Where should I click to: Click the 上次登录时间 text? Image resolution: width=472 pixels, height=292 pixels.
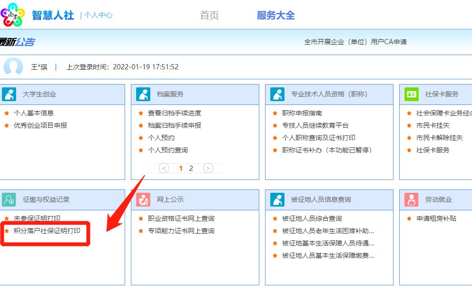tap(122, 66)
